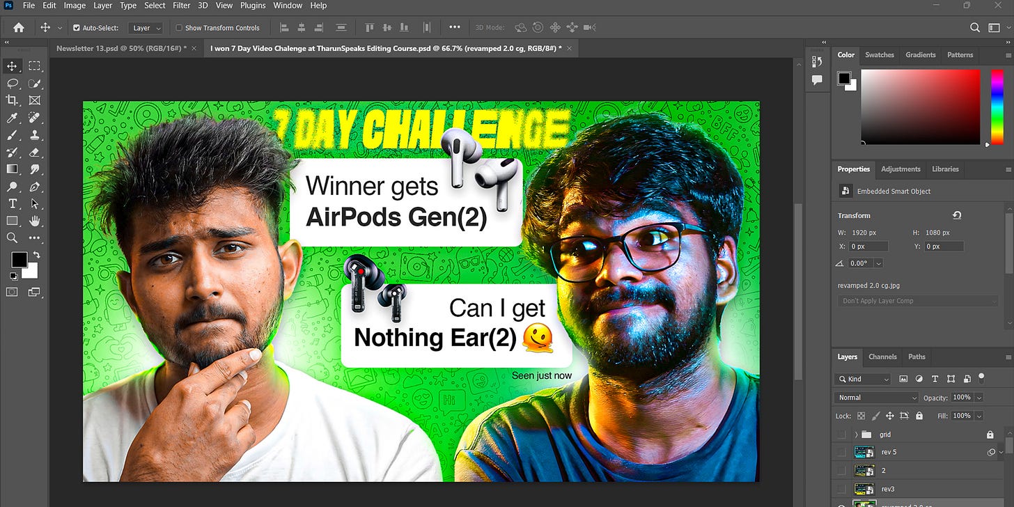This screenshot has width=1014, height=507.
Task: Toggle Lock all padlock in Lock row
Action: (919, 416)
